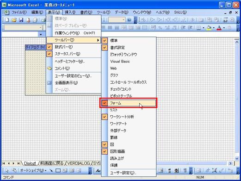Open the 挿入 menu
The height and width of the screenshot is (181, 241).
pos(70,12)
